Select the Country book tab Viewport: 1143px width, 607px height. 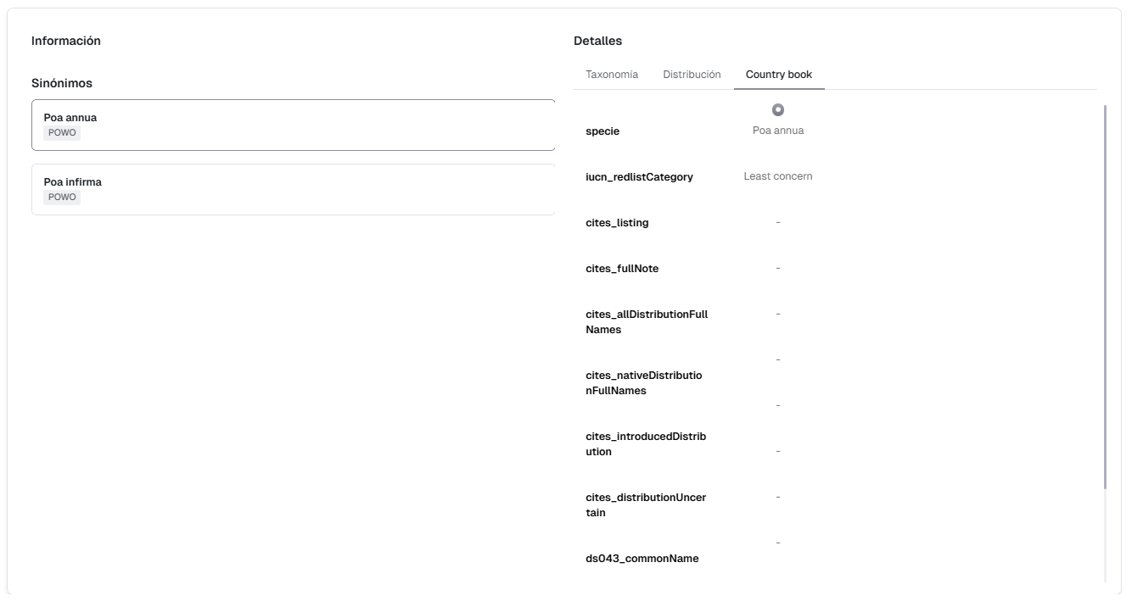(778, 75)
